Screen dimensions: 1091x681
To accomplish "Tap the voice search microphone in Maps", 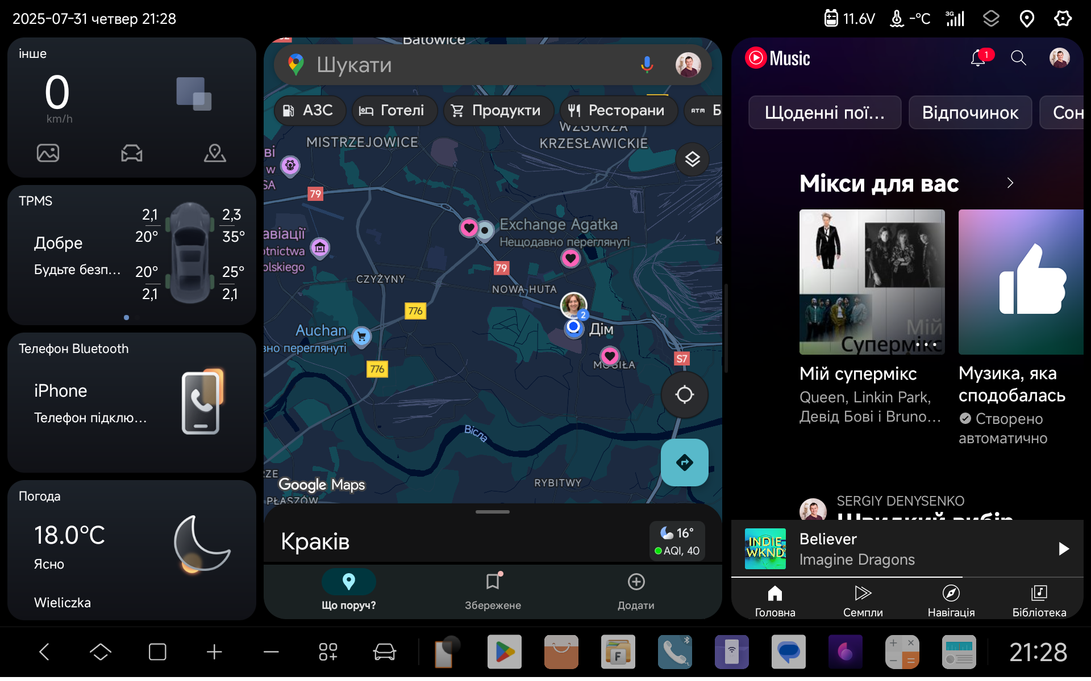I will 647,65.
